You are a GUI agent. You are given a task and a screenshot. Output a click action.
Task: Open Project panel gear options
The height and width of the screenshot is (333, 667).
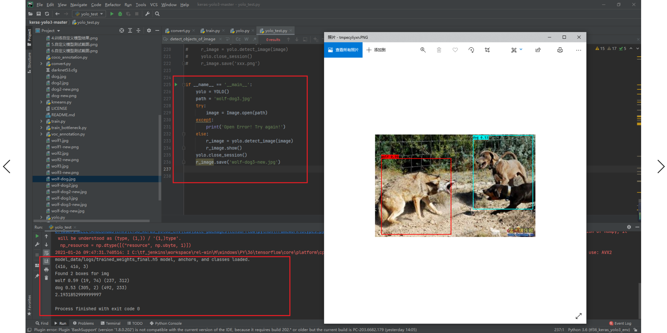coord(149,31)
